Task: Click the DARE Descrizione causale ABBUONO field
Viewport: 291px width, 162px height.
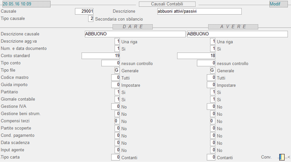Action: click(135, 34)
